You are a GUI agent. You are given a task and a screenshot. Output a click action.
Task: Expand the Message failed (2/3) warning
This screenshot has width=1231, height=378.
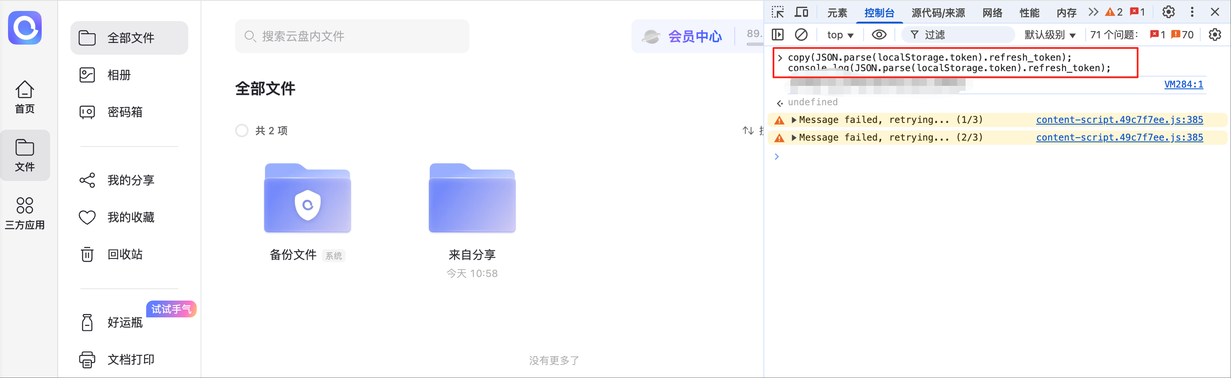[794, 138]
